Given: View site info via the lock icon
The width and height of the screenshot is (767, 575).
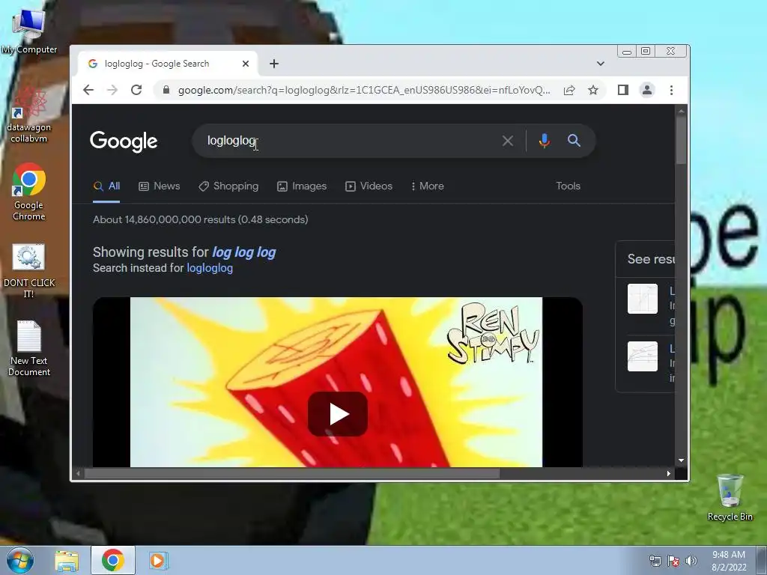Looking at the screenshot, I should pos(166,90).
